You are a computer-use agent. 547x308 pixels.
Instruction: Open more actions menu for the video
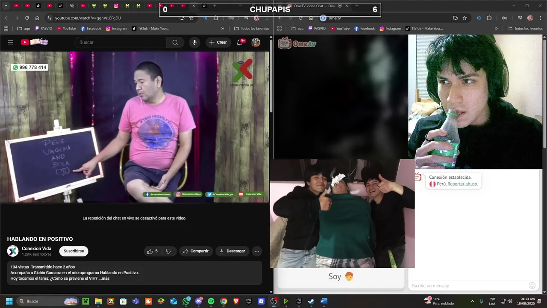257,251
